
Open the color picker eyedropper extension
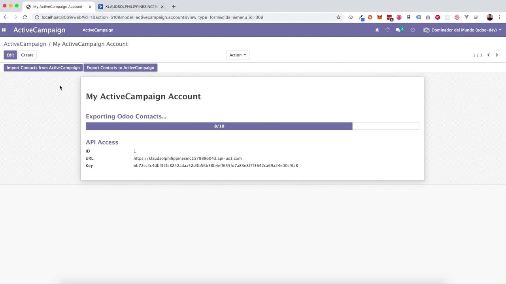[361, 17]
